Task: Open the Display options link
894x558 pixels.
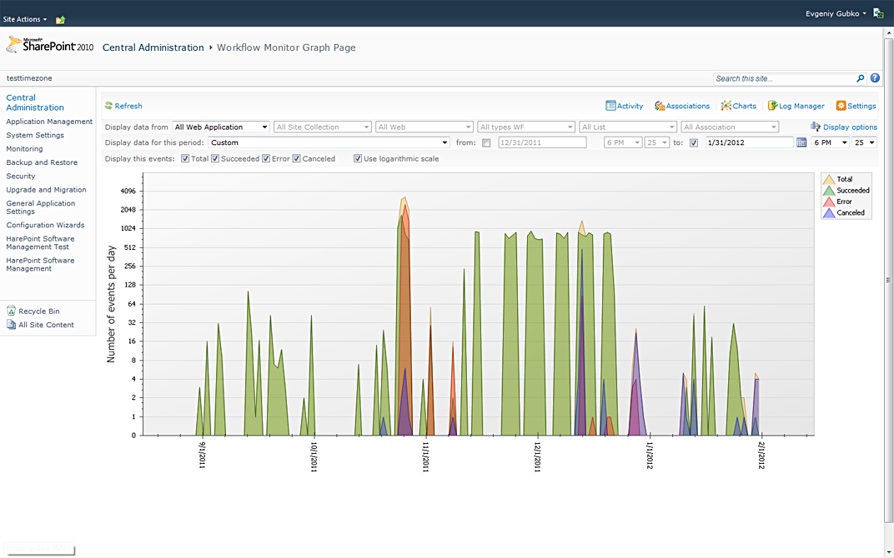Action: click(849, 127)
